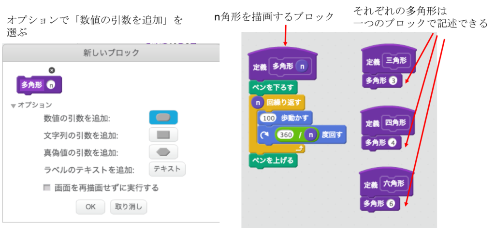Image resolution: width=495 pixels, height=228 pixels.
Task: Collapse the オプション disclosure triangle
Action: tap(13, 106)
